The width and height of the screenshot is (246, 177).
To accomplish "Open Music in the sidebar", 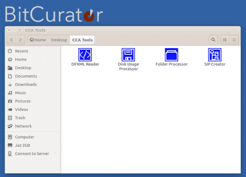I will [x=33, y=93].
